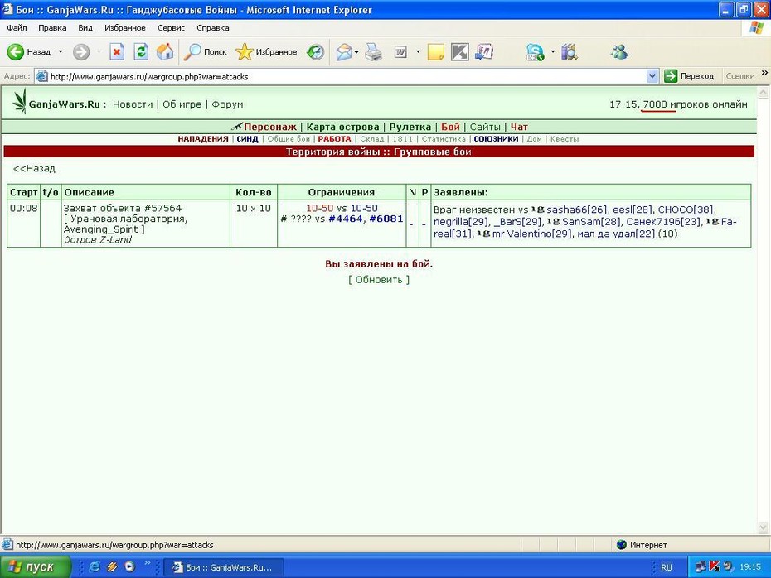The height and width of the screenshot is (578, 771).
Task: Open the Склад submenu link
Action: pos(371,139)
